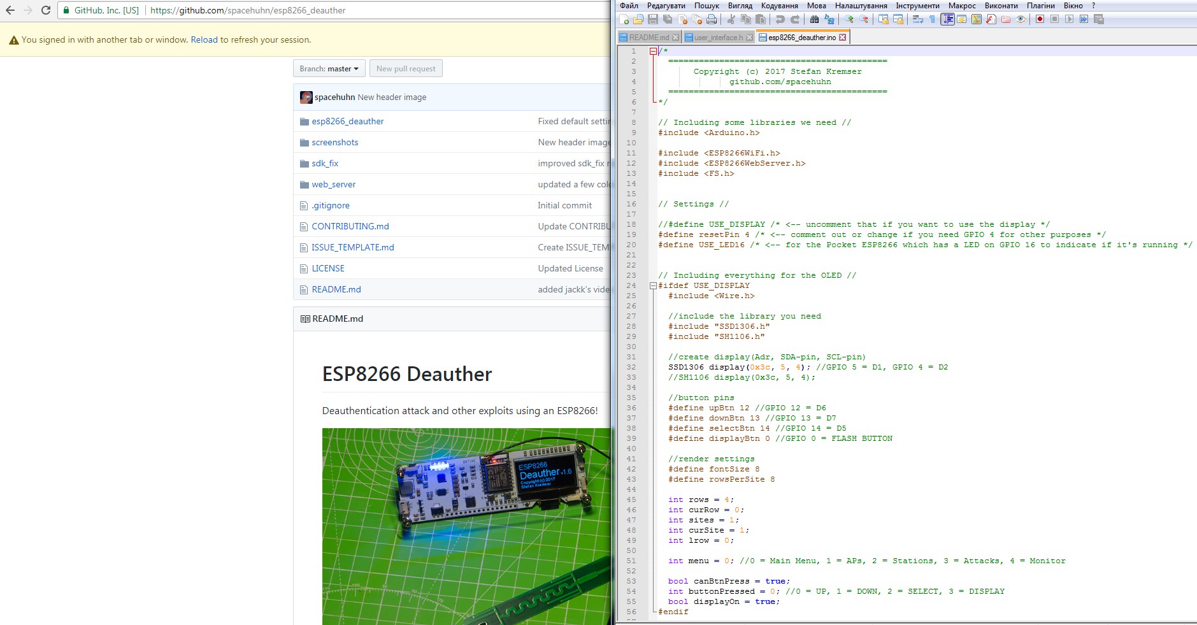1197x625 pixels.
Task: Open the Document Map toolbar icon
Action: coord(977,19)
